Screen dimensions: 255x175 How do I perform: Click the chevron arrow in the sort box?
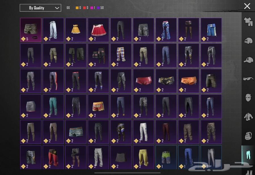coord(57,8)
